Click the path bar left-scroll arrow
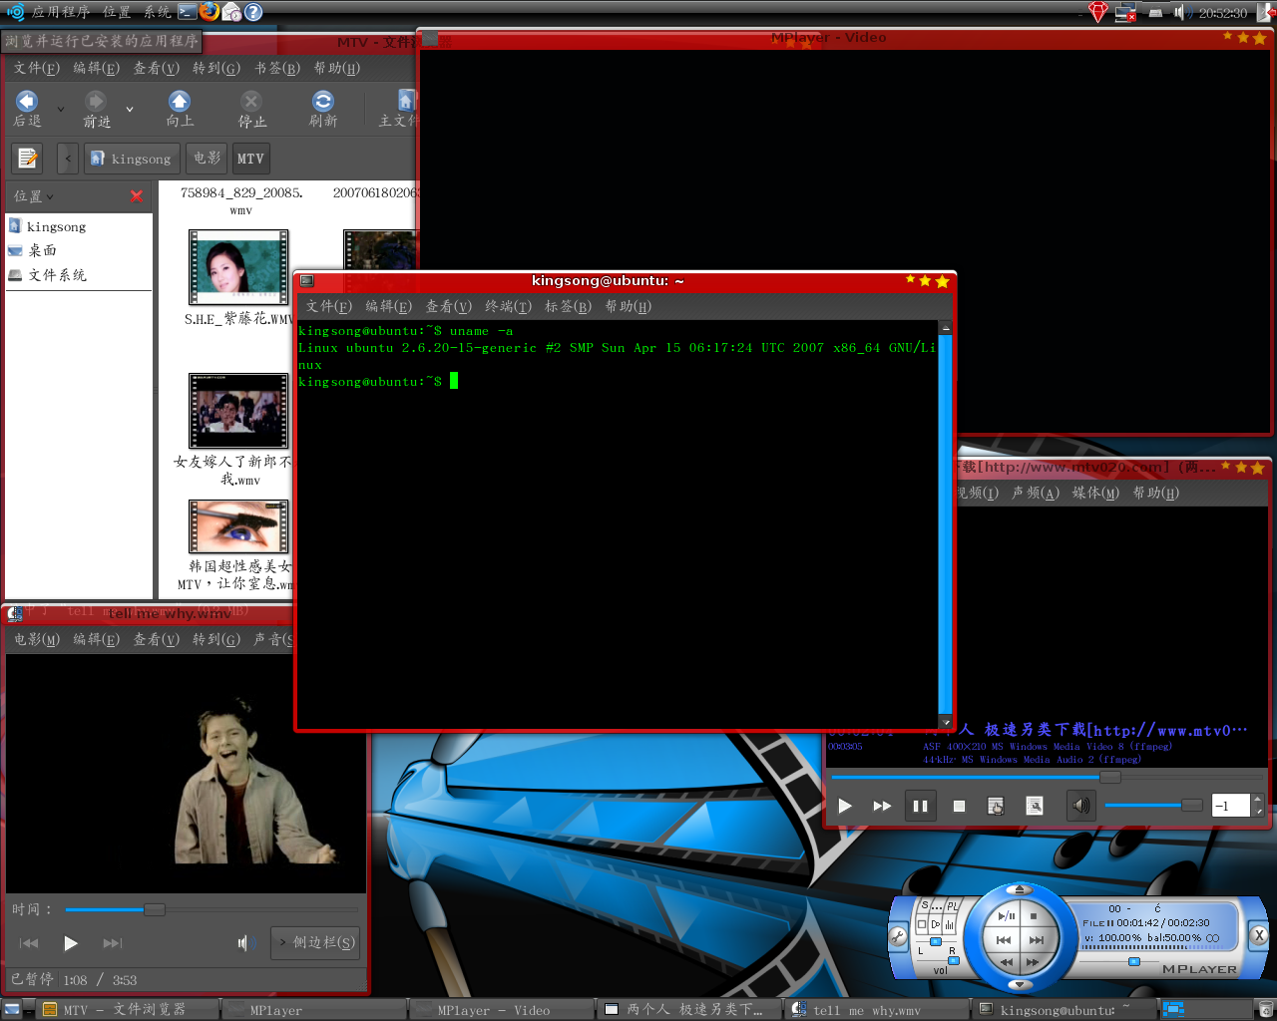 pyautogui.click(x=68, y=158)
